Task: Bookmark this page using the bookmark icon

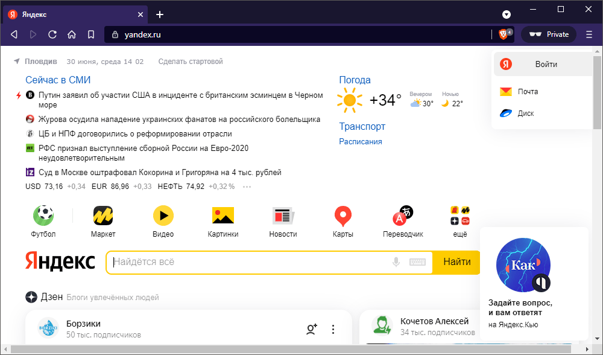Action: (x=90, y=34)
